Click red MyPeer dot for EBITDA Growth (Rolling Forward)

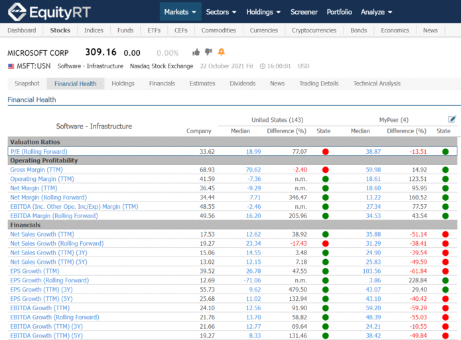[x=446, y=317]
